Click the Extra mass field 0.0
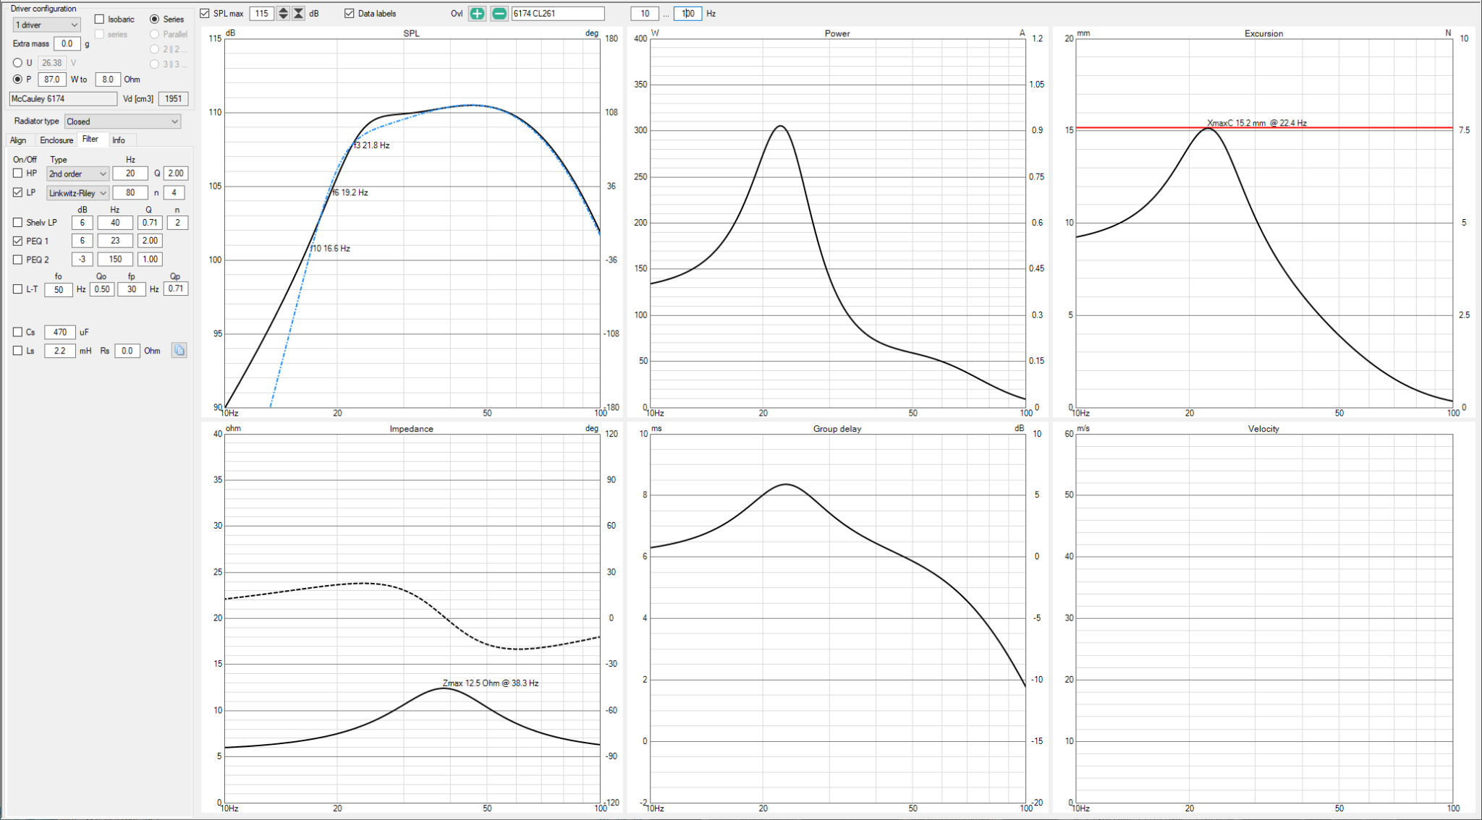1482x820 pixels. (x=67, y=44)
